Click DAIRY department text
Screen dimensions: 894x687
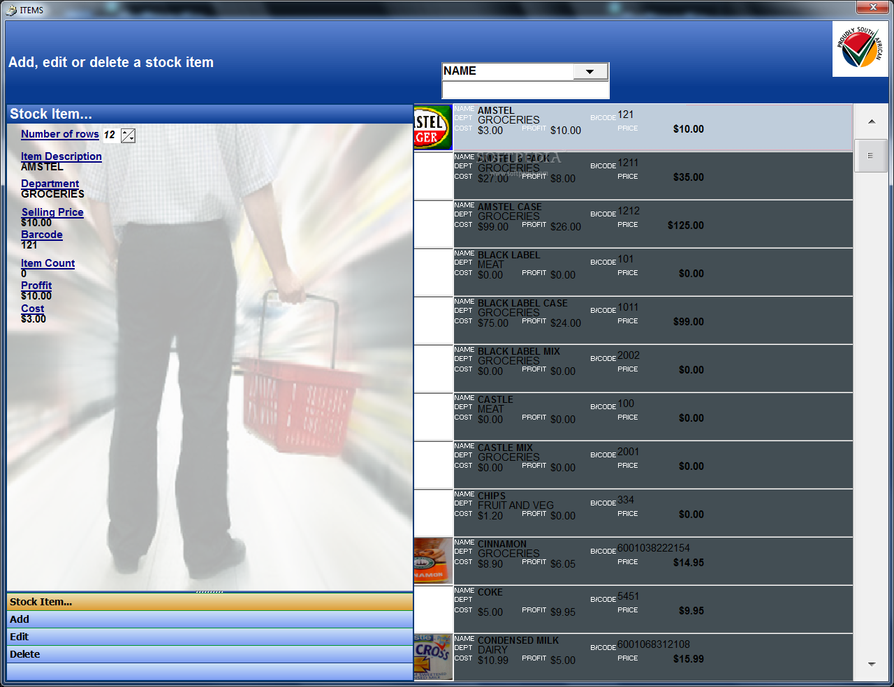(493, 650)
